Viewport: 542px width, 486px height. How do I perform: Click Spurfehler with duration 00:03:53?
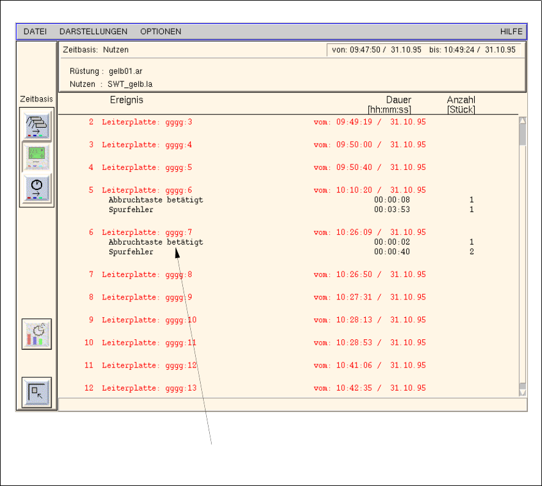point(131,210)
